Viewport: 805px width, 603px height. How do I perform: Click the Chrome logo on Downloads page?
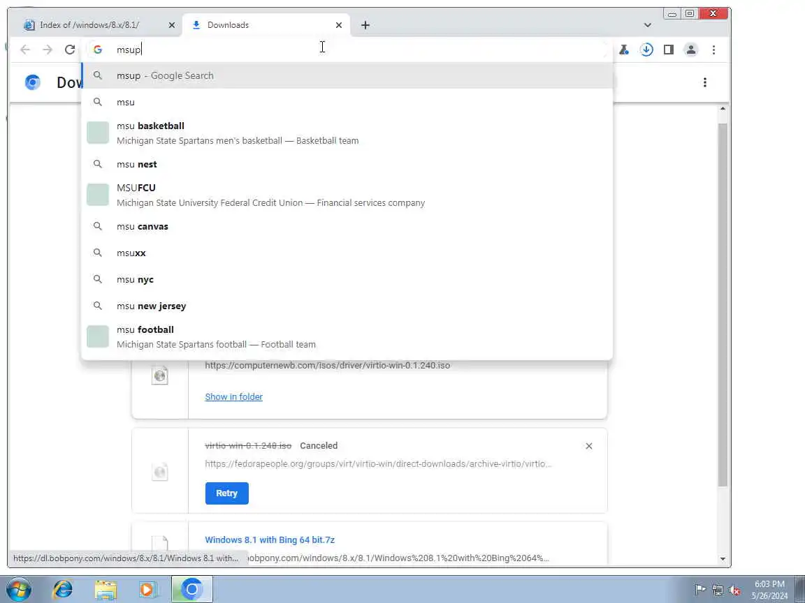(32, 82)
